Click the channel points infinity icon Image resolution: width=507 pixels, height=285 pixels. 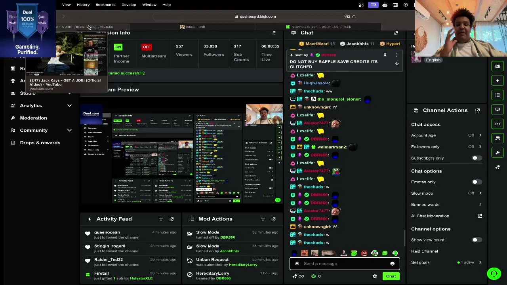coord(298,276)
